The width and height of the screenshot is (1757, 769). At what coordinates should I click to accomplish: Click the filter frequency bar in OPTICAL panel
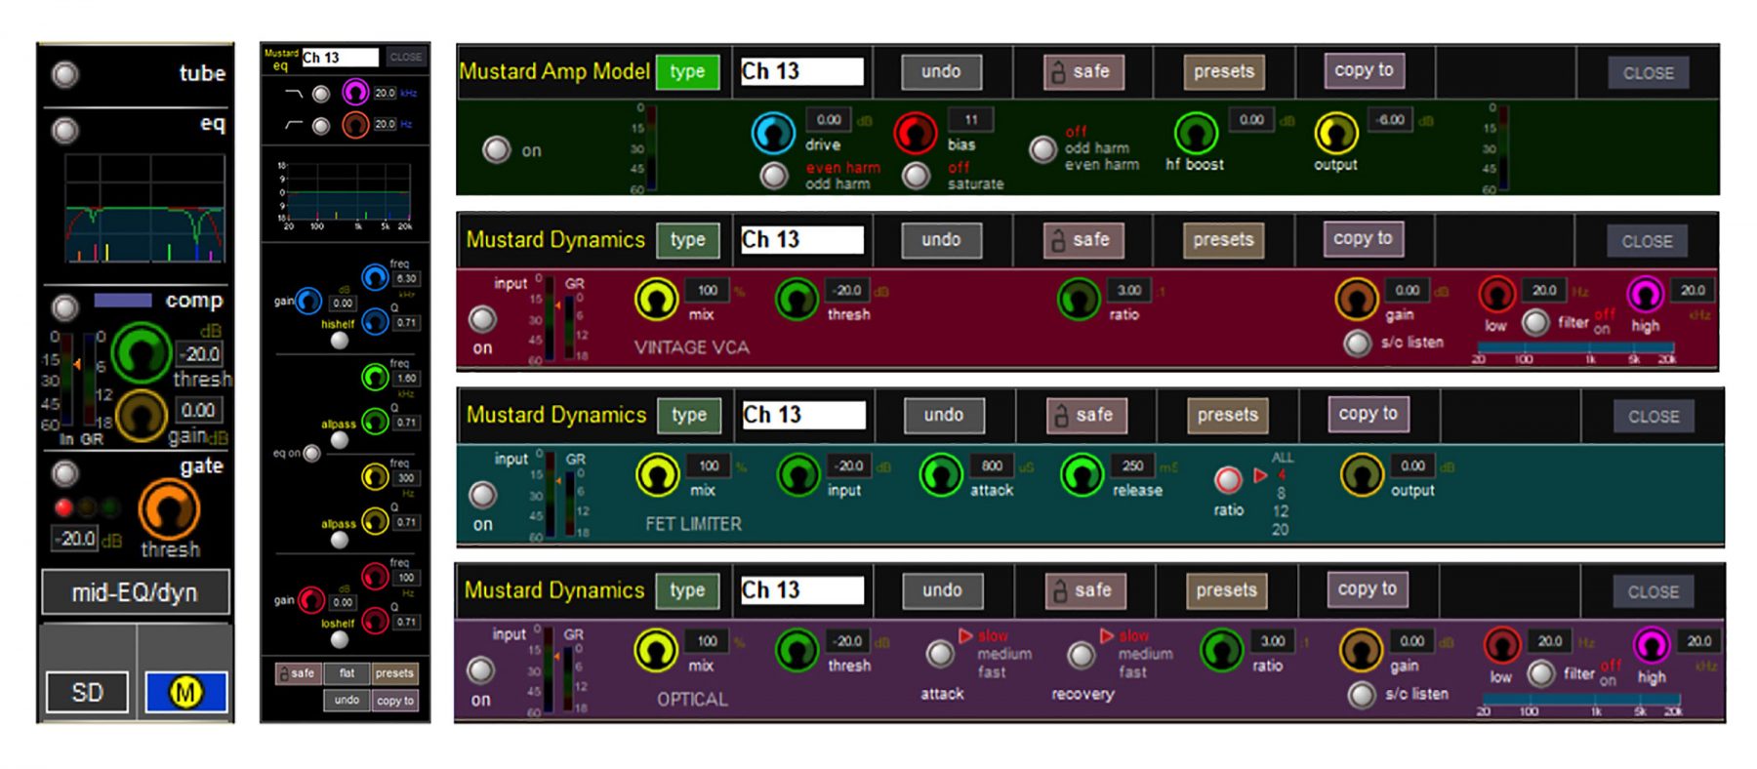pos(1581,700)
